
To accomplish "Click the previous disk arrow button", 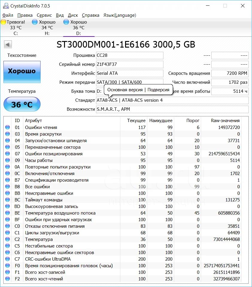I will [x=8, y=45].
